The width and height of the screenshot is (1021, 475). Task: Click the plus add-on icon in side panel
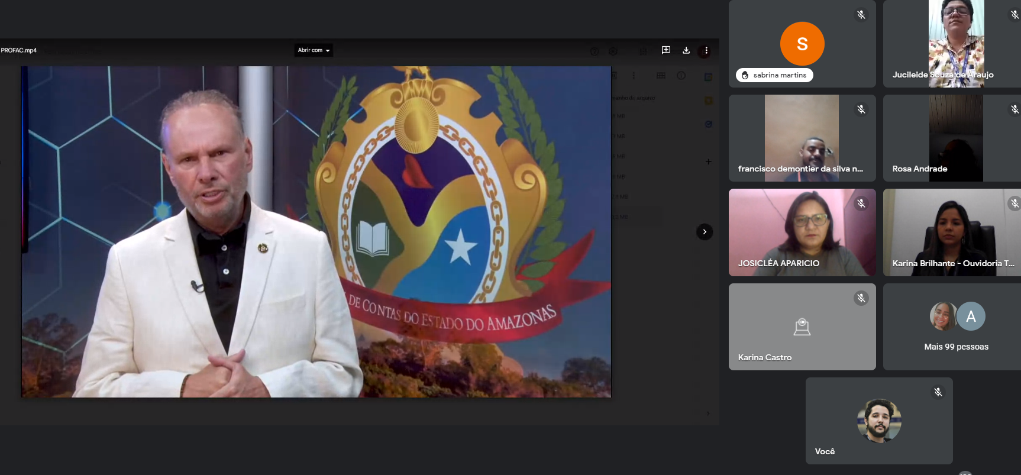coord(708,161)
